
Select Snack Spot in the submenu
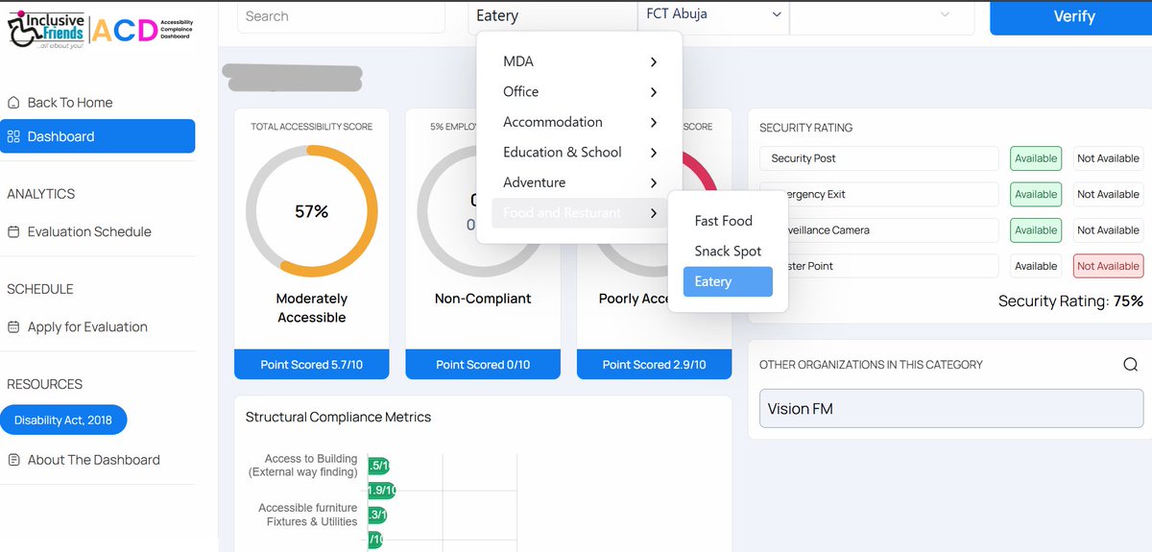728,252
